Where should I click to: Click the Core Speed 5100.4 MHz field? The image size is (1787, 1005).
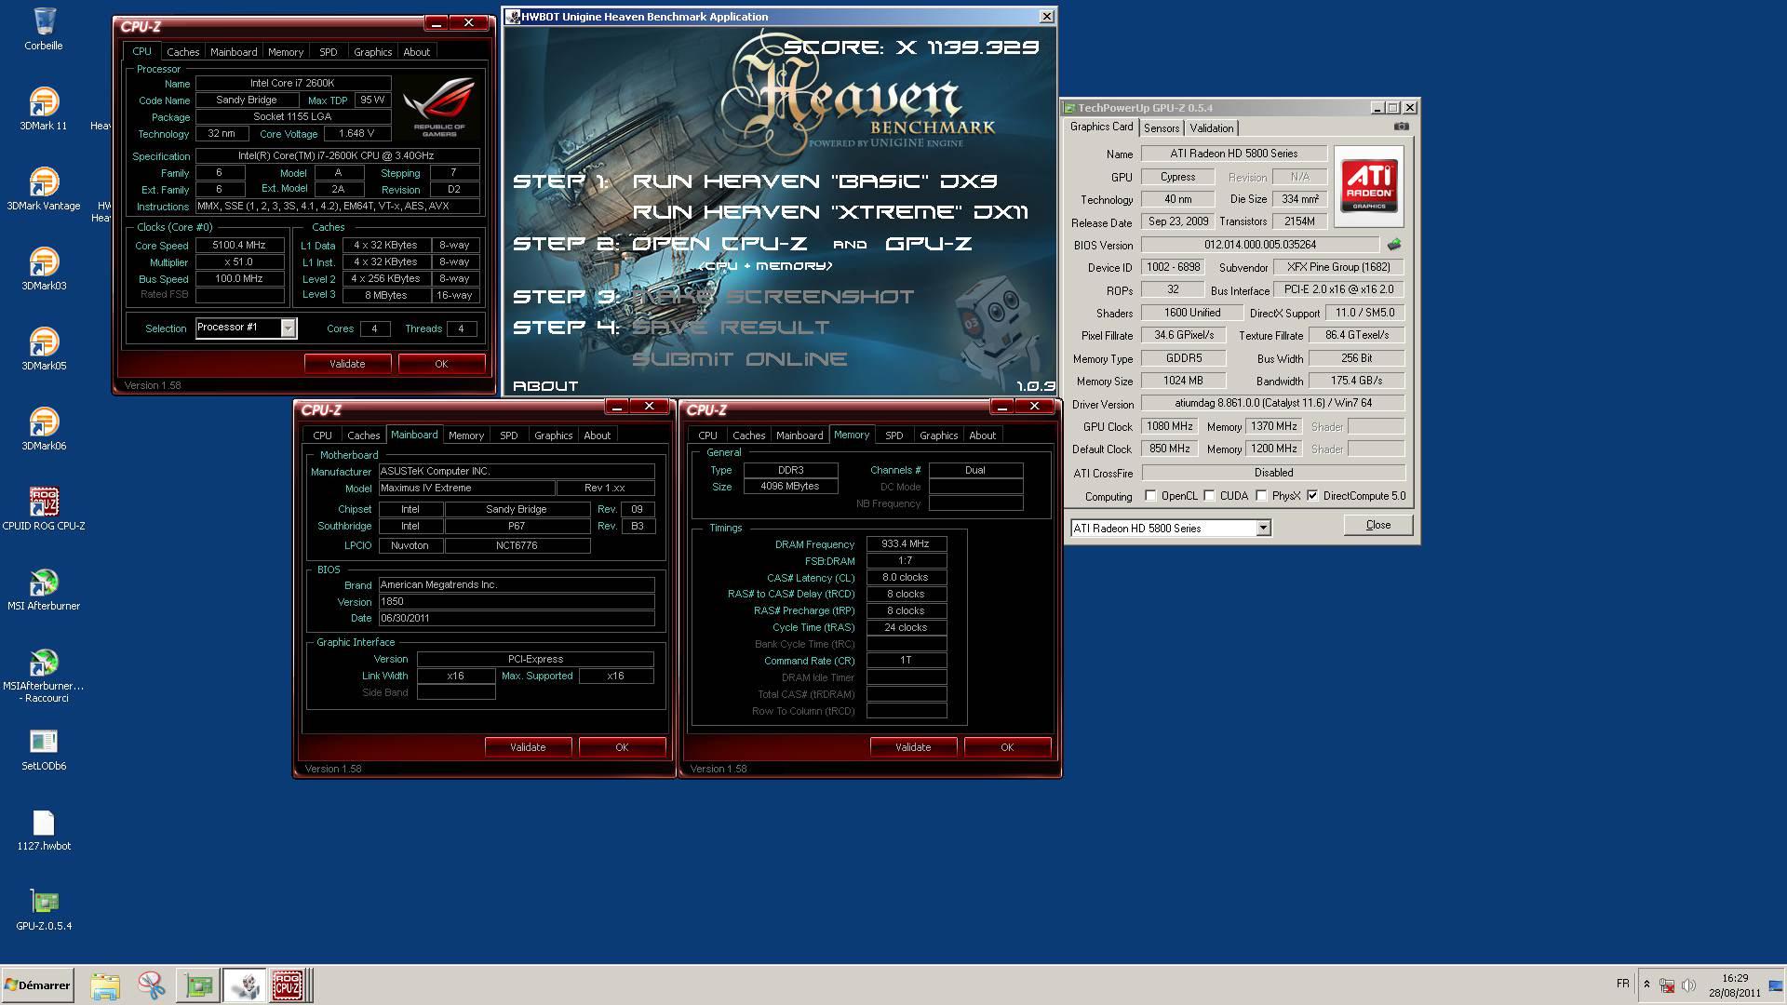(x=239, y=246)
